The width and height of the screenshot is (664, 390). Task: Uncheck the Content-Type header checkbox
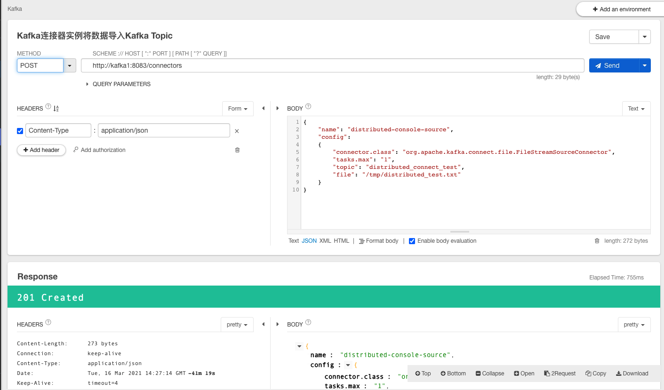pos(20,131)
